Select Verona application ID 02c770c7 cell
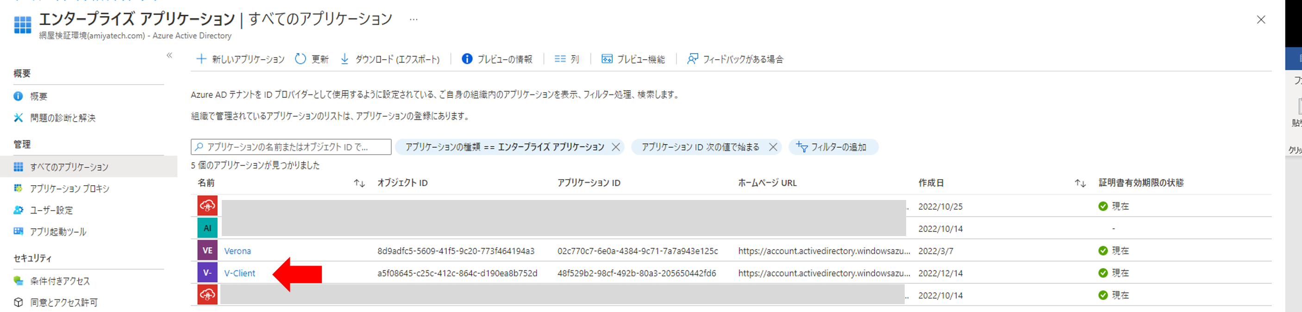This screenshot has width=1302, height=312. point(638,251)
